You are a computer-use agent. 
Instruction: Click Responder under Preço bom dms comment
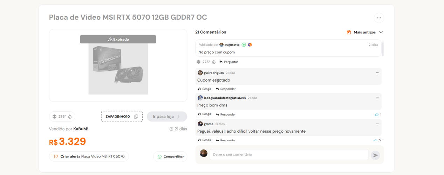(226, 114)
